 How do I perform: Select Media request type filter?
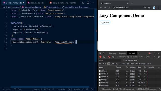[122, 64]
